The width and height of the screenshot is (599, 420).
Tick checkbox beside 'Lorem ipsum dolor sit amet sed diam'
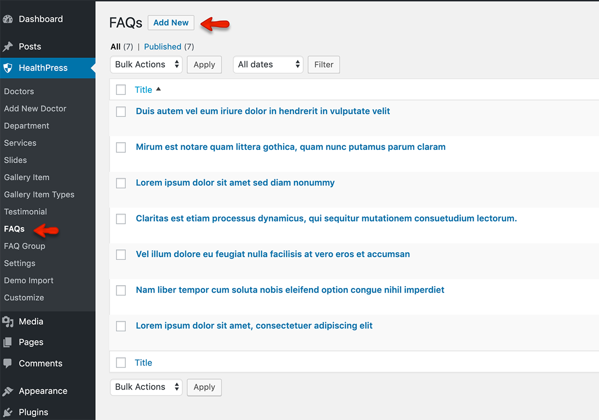121,183
